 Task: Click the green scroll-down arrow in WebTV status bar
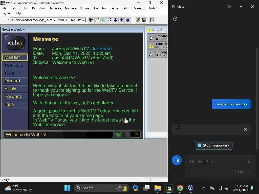118,135
